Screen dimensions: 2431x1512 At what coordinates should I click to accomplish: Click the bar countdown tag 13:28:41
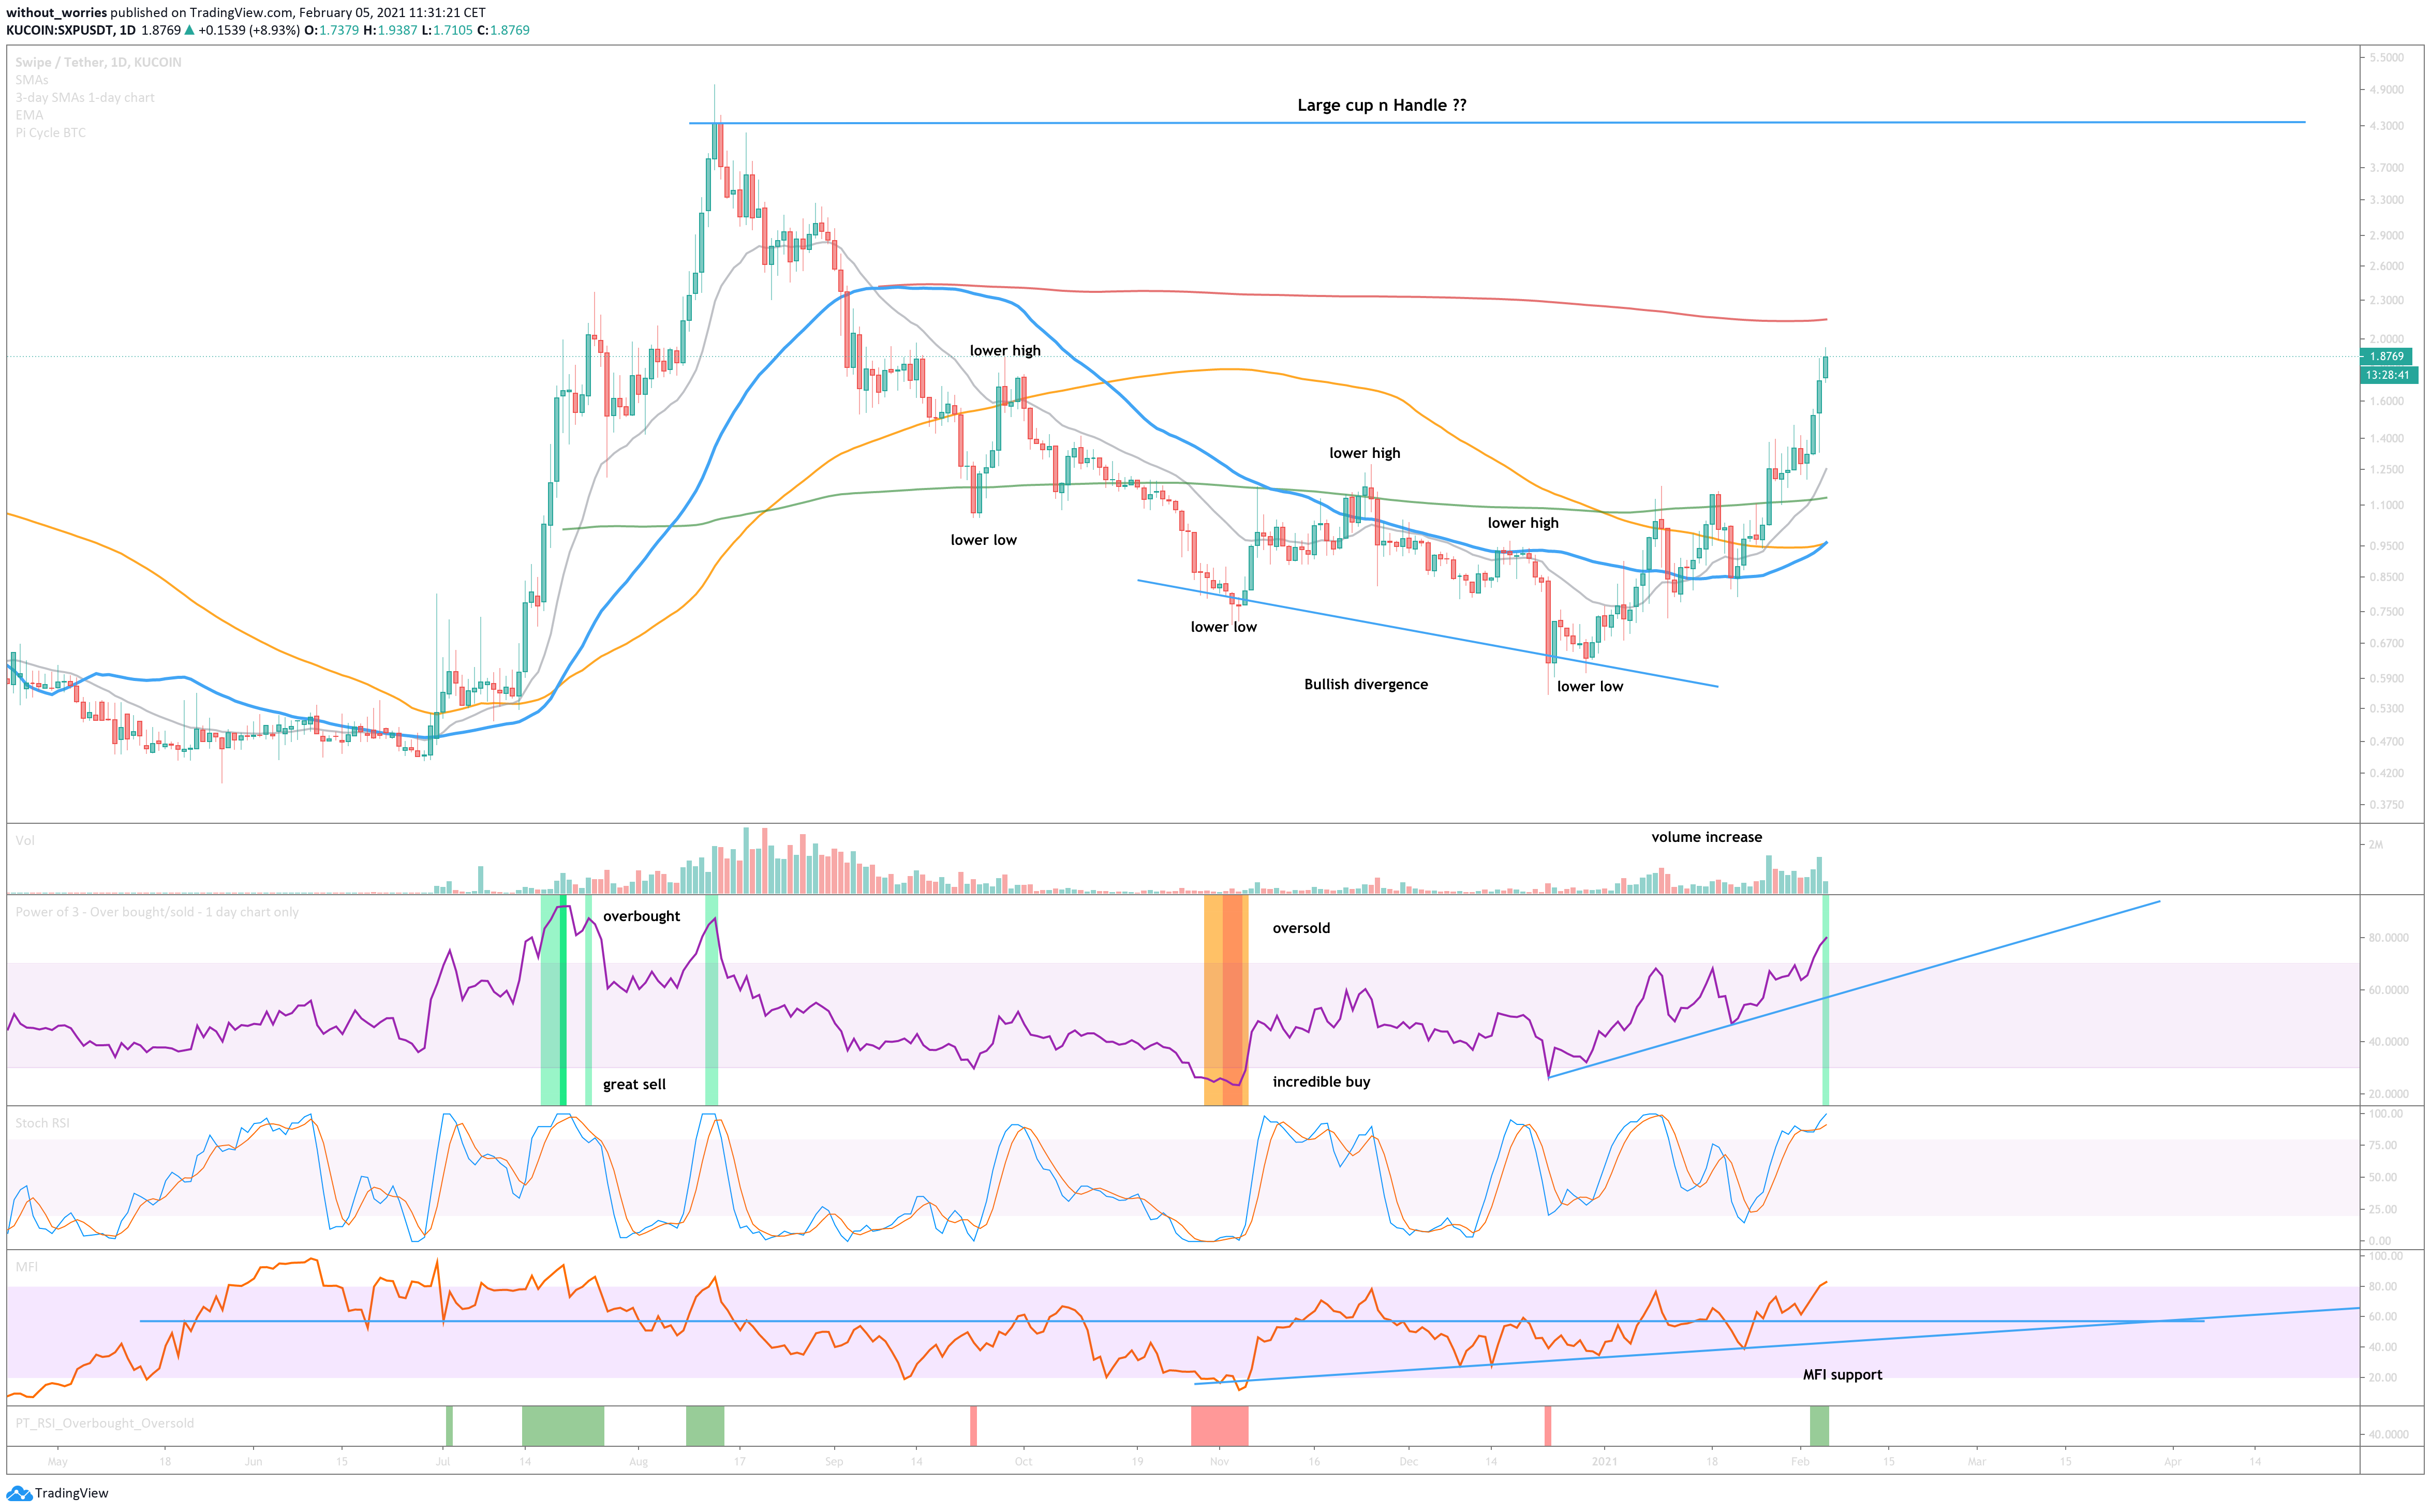pyautogui.click(x=2388, y=375)
